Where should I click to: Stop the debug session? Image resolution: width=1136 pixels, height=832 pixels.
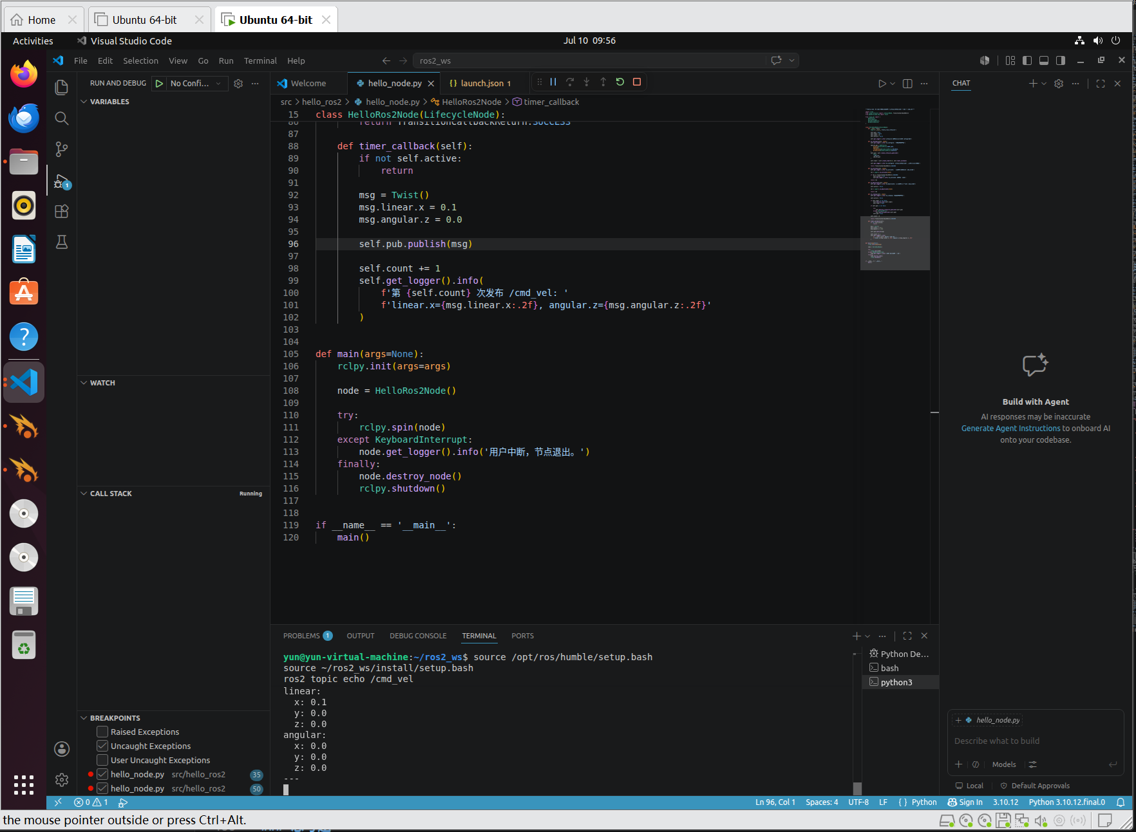pos(637,82)
